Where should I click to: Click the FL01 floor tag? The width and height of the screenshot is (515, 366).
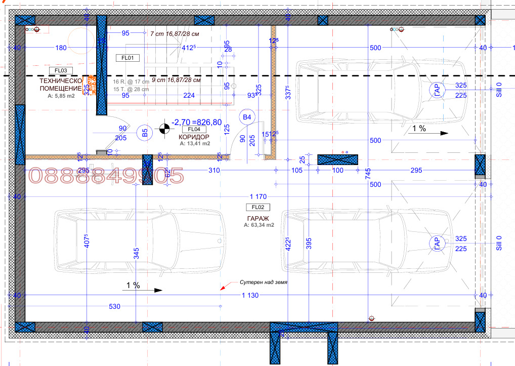tap(127, 58)
